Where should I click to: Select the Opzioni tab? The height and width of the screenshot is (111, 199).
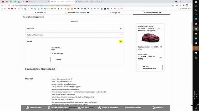point(74,21)
